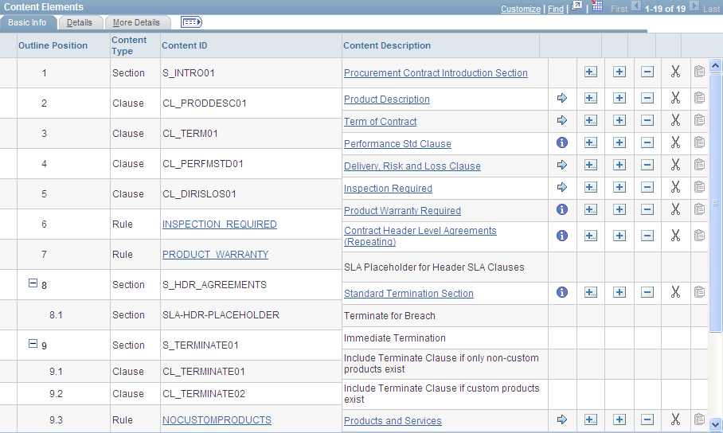Screen dimensions: 723x433
Task: Click insert-multiple-rows icon in Performance Std Clause row
Action: click(x=590, y=143)
